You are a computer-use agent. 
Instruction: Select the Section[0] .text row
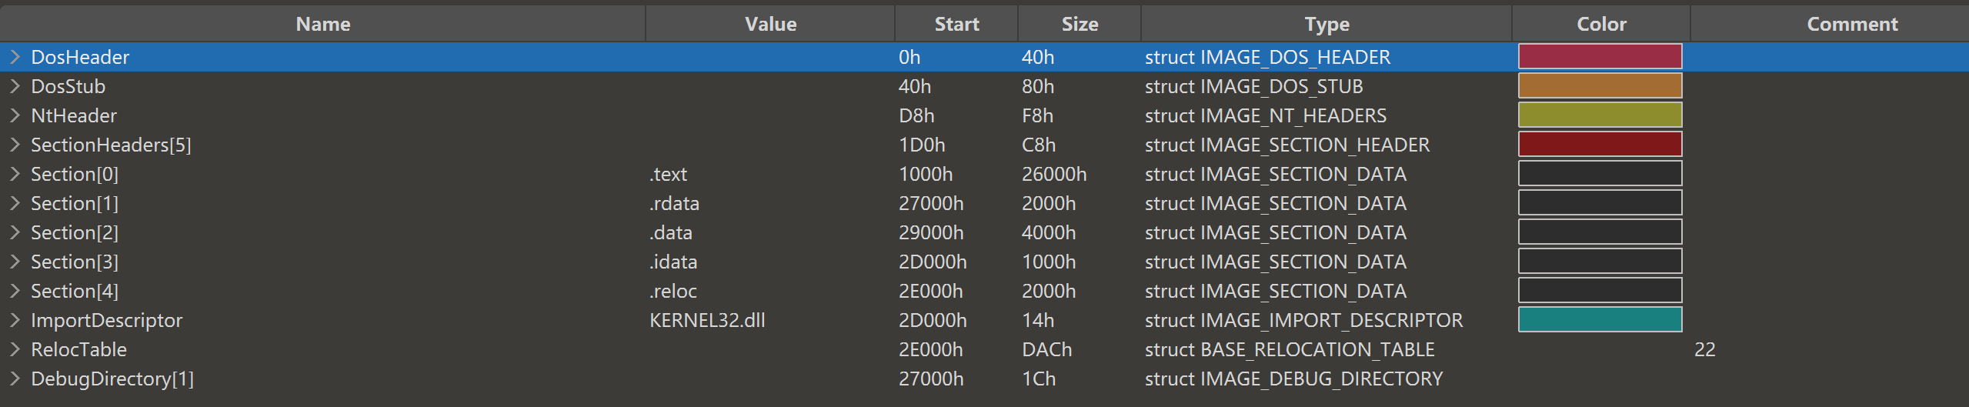coord(75,174)
